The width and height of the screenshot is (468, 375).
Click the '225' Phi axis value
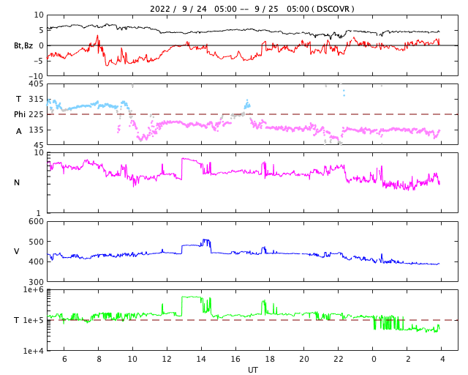click(x=36, y=114)
